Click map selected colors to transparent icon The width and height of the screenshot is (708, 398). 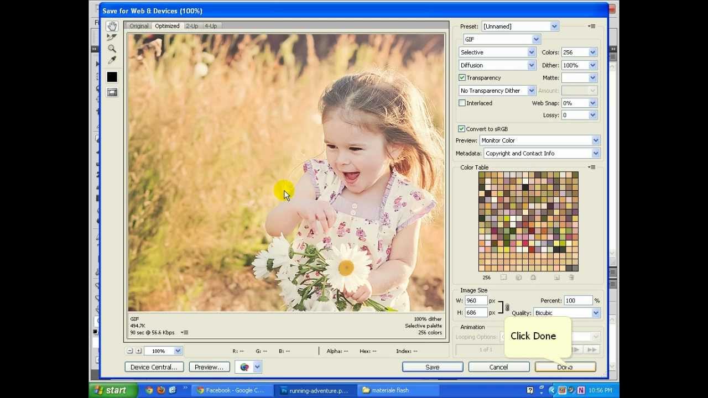(x=503, y=277)
